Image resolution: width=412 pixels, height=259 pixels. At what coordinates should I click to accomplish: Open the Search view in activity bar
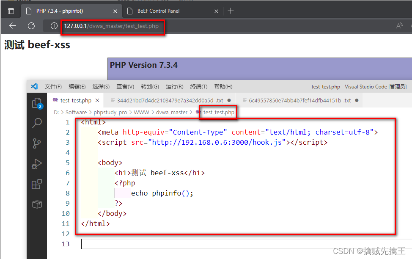point(37,123)
